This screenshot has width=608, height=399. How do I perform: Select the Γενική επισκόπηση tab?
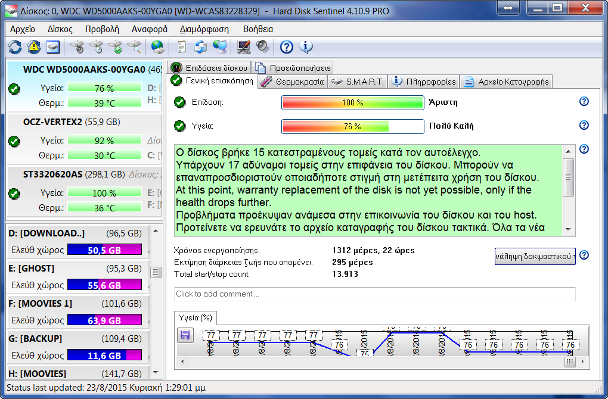coord(213,81)
